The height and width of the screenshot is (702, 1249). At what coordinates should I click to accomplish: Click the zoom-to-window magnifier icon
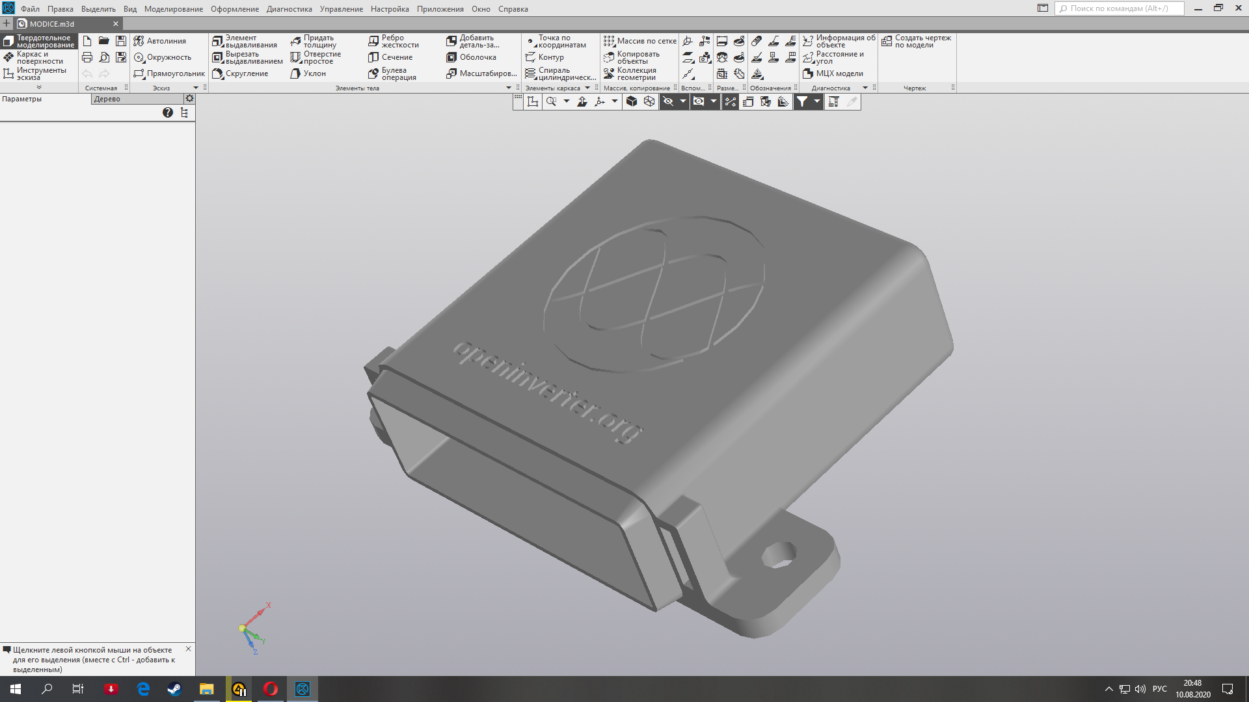552,101
